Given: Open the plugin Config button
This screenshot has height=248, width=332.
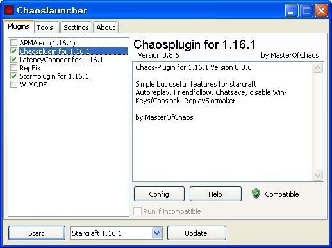Looking at the screenshot, I should [x=159, y=194].
